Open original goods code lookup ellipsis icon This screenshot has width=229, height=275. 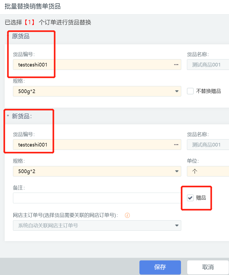tap(176, 65)
